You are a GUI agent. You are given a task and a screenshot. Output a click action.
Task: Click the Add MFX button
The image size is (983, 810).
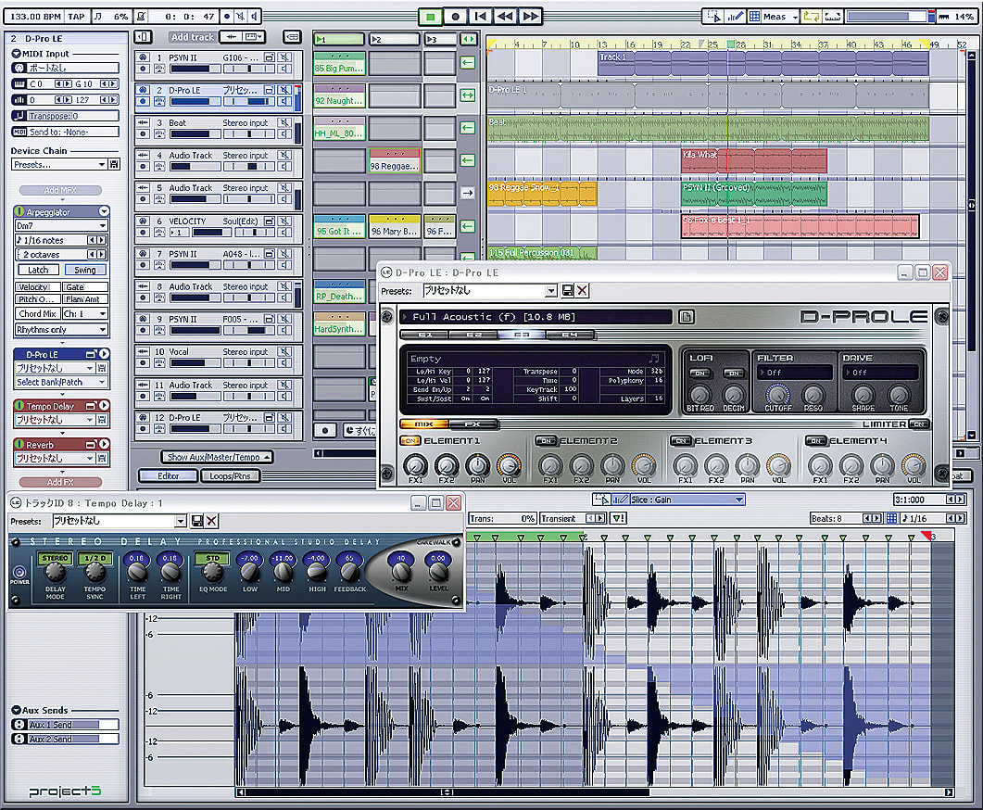point(60,190)
